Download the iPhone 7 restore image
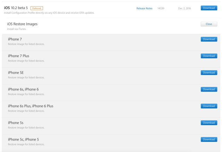222x152 pixels. (x=209, y=39)
